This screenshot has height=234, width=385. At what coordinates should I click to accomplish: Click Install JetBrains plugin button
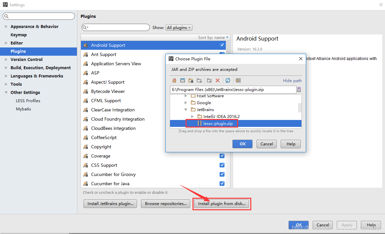pyautogui.click(x=110, y=204)
